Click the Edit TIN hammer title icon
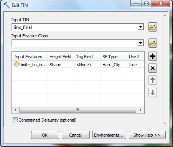The width and height of the screenshot is (173, 147). pyautogui.click(x=7, y=5)
